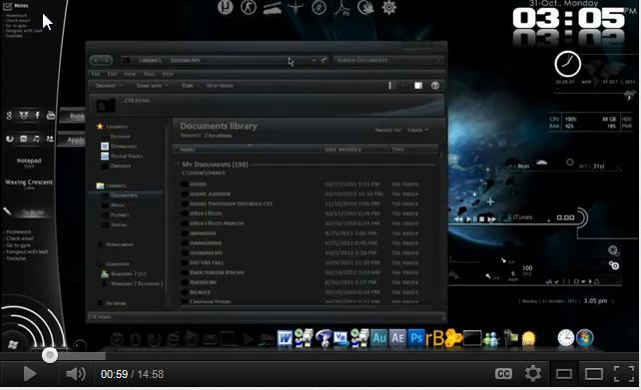This screenshot has height=390, width=641.
Task: Toggle closed captions with the CC button
Action: click(x=503, y=374)
